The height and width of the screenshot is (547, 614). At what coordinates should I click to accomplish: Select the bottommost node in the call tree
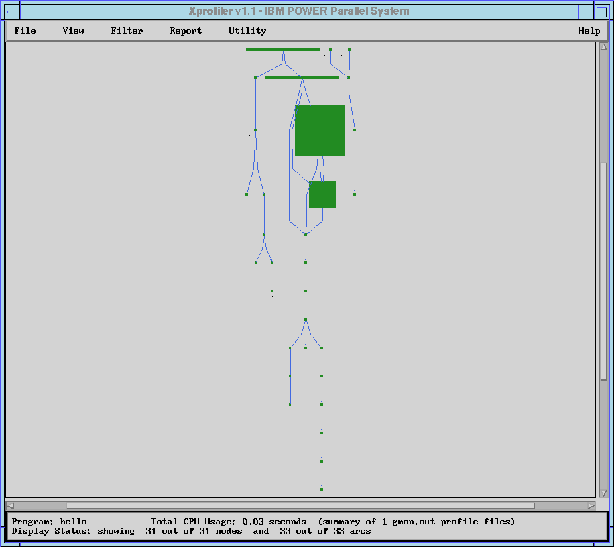(x=322, y=489)
